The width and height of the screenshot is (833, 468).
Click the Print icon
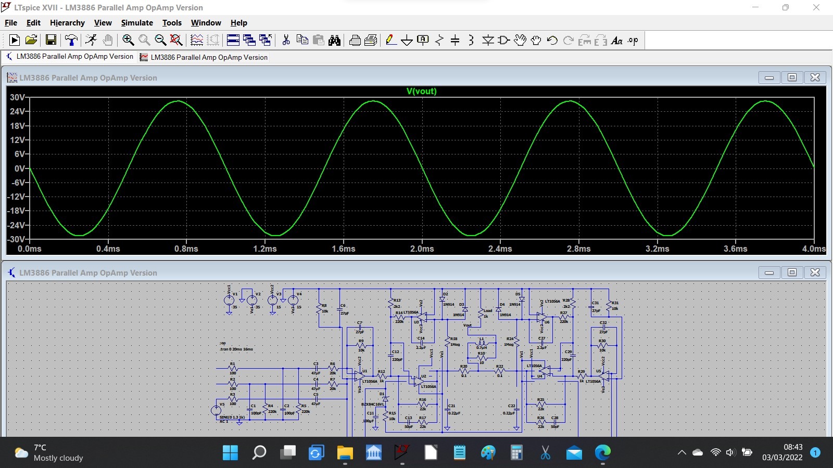(x=371, y=40)
